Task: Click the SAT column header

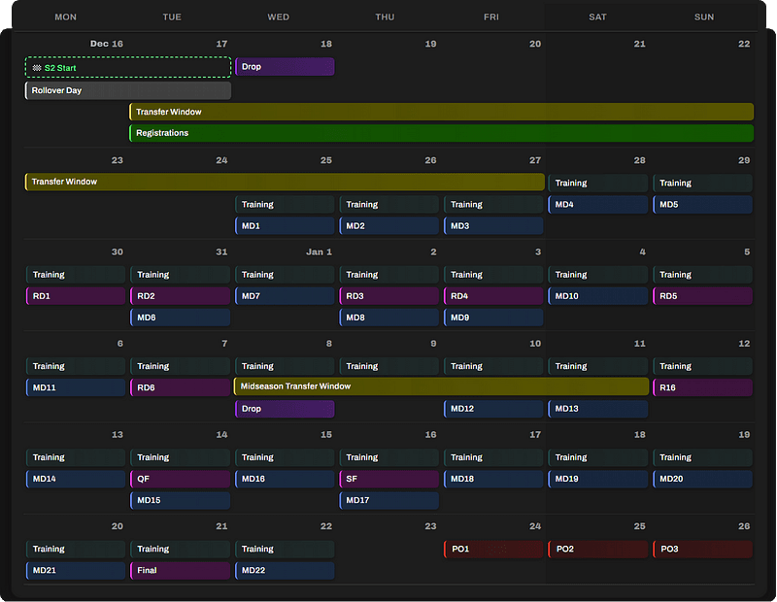Action: [x=597, y=17]
